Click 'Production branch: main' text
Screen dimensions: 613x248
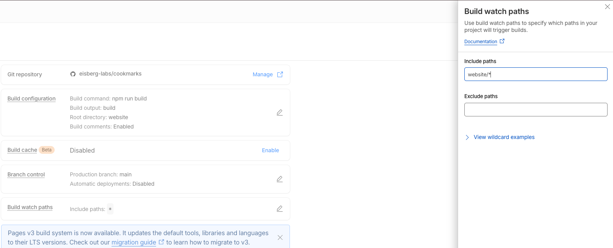point(101,174)
